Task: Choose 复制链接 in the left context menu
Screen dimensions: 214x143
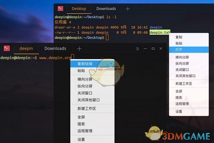Action: (x=92, y=64)
